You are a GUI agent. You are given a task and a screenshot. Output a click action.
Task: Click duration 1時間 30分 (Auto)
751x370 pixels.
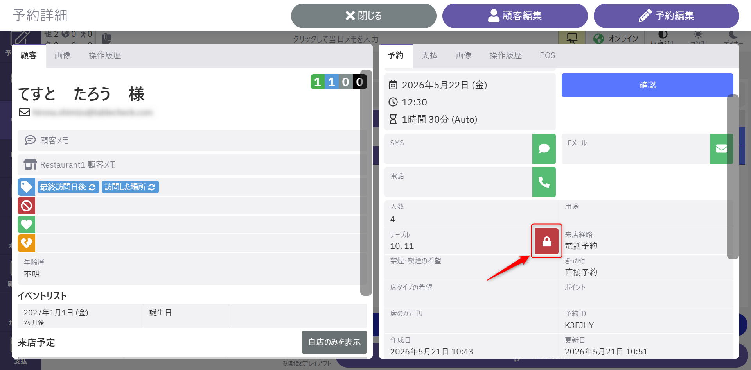[x=439, y=119]
